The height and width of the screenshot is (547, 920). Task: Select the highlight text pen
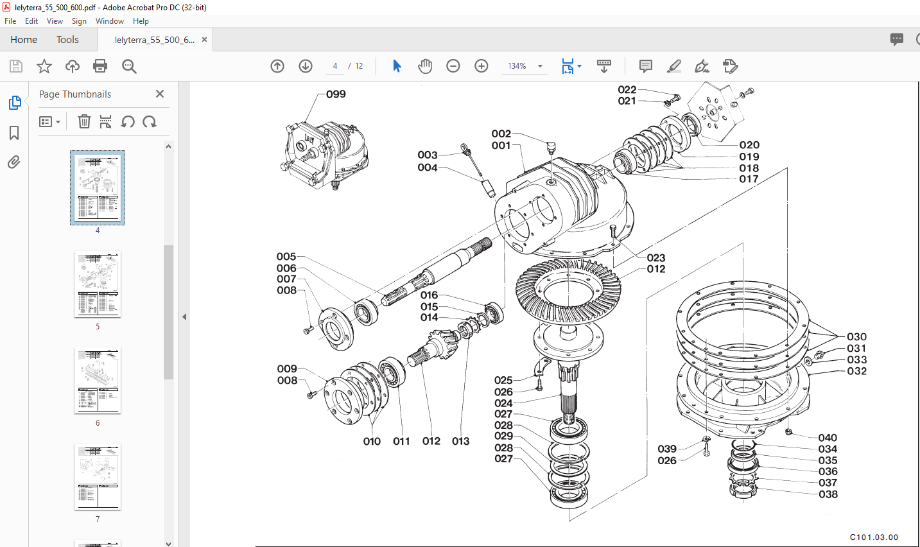(x=674, y=66)
